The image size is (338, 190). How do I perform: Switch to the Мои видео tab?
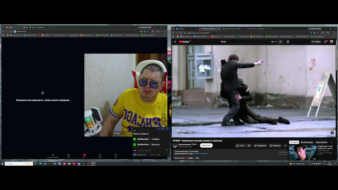click(x=186, y=28)
